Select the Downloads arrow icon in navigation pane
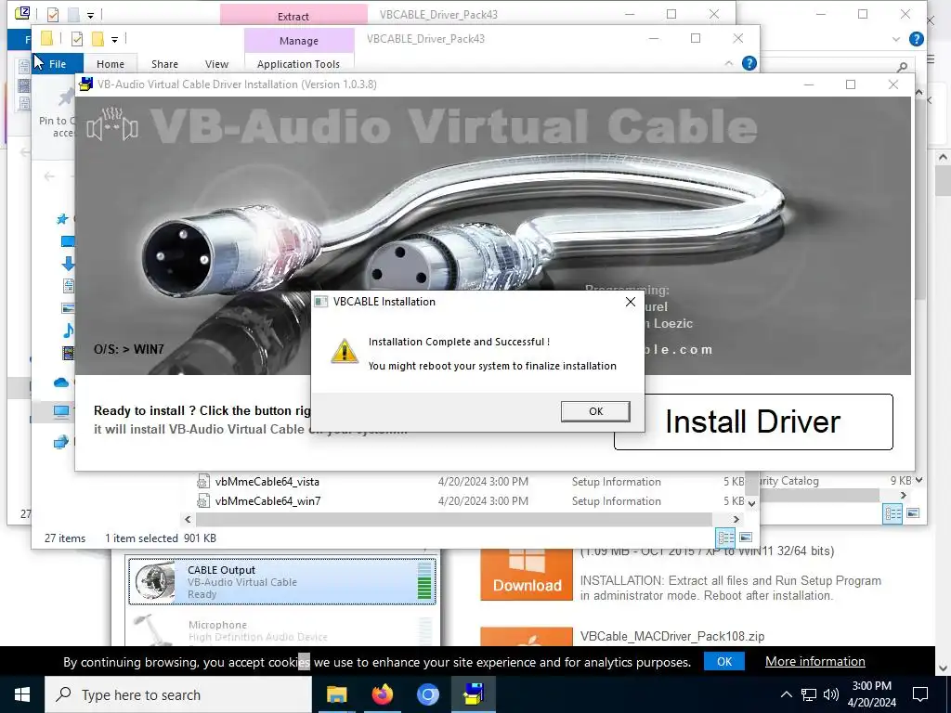 [x=69, y=263]
